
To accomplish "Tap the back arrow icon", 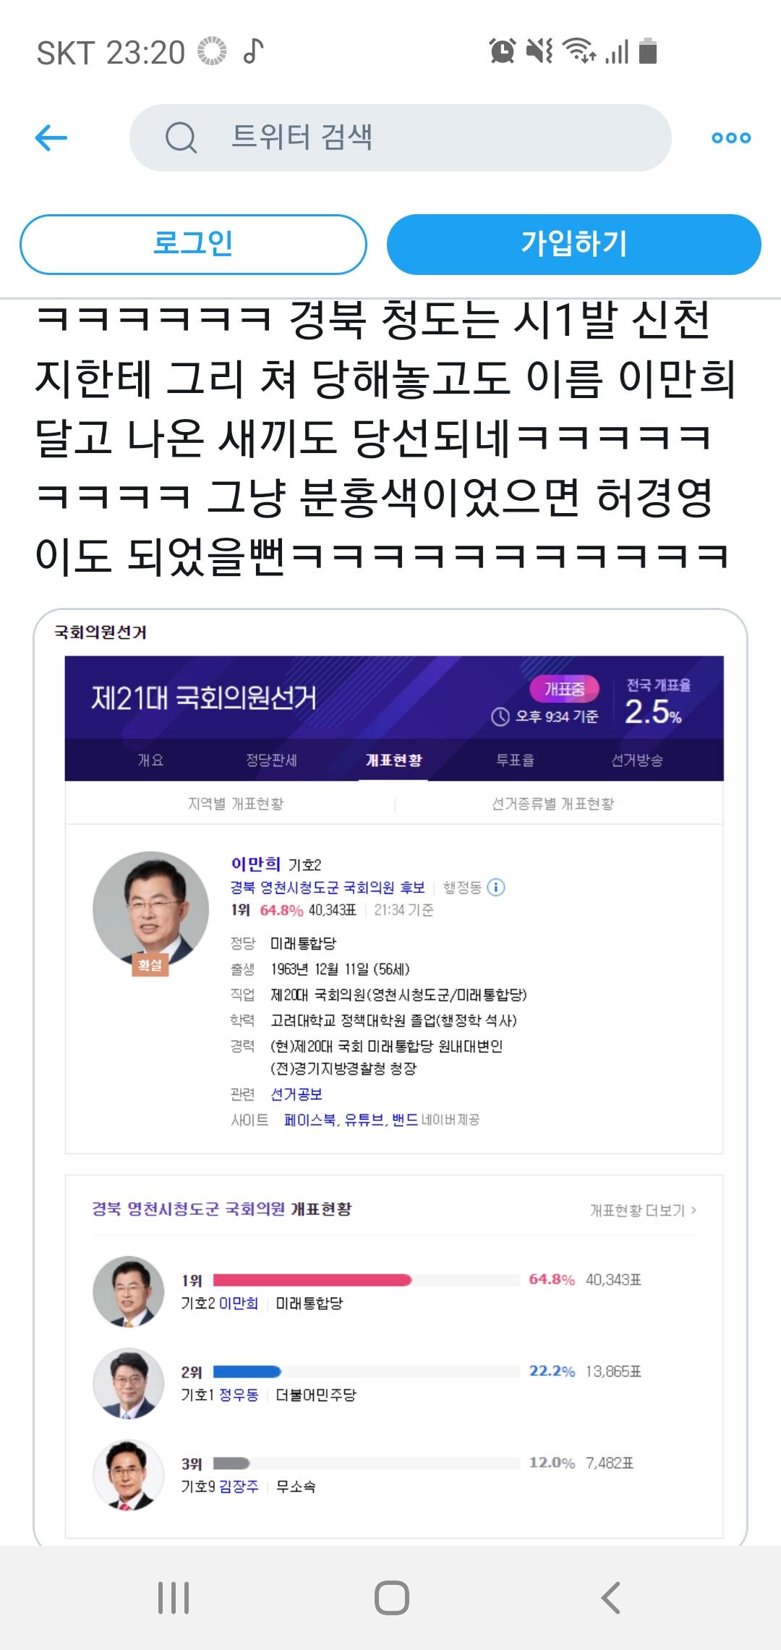I will 51,137.
